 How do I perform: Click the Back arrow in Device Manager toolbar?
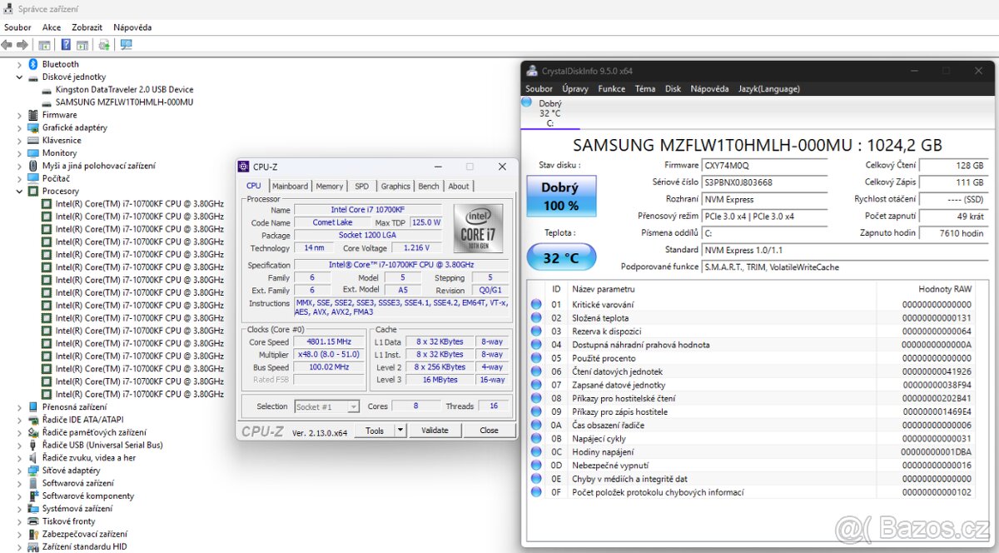point(7,44)
